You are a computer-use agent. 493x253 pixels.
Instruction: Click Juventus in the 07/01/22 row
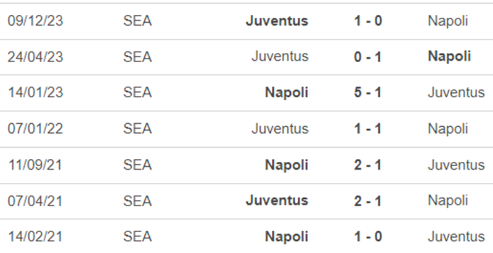[x=280, y=129]
